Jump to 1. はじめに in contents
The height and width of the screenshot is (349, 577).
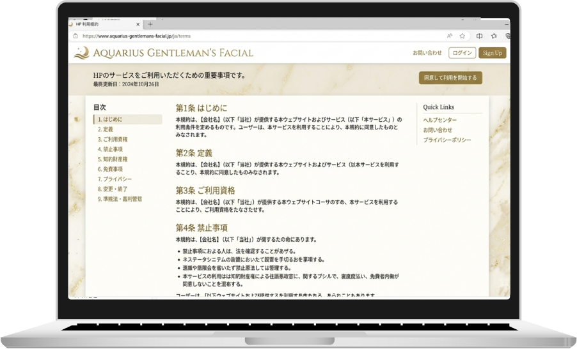[x=128, y=119]
